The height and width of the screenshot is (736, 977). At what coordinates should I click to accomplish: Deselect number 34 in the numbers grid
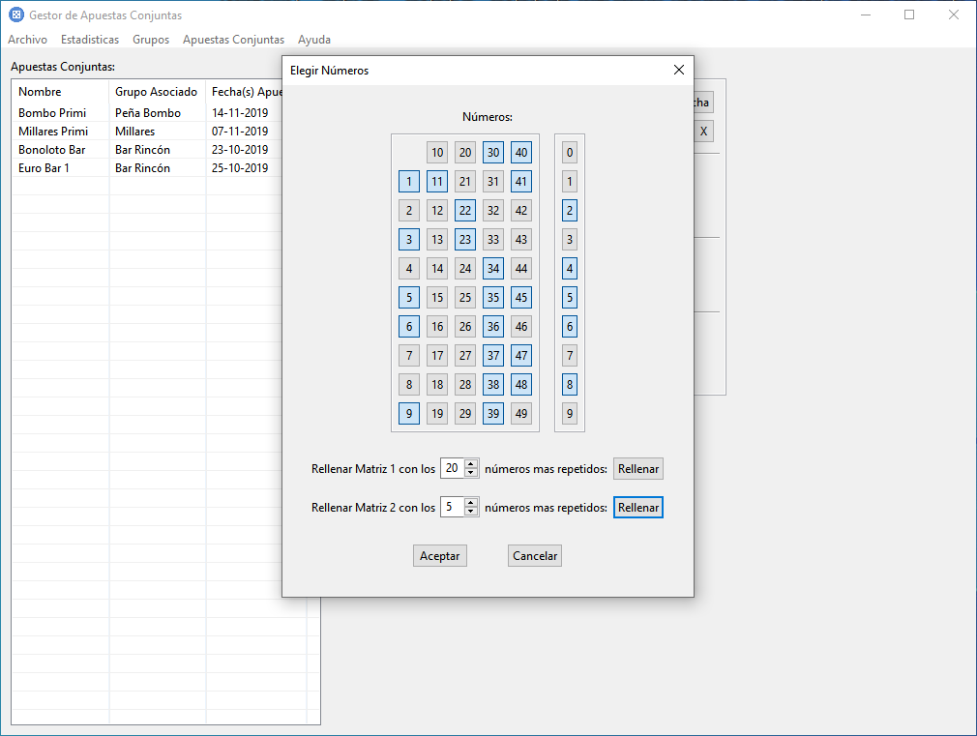point(493,269)
